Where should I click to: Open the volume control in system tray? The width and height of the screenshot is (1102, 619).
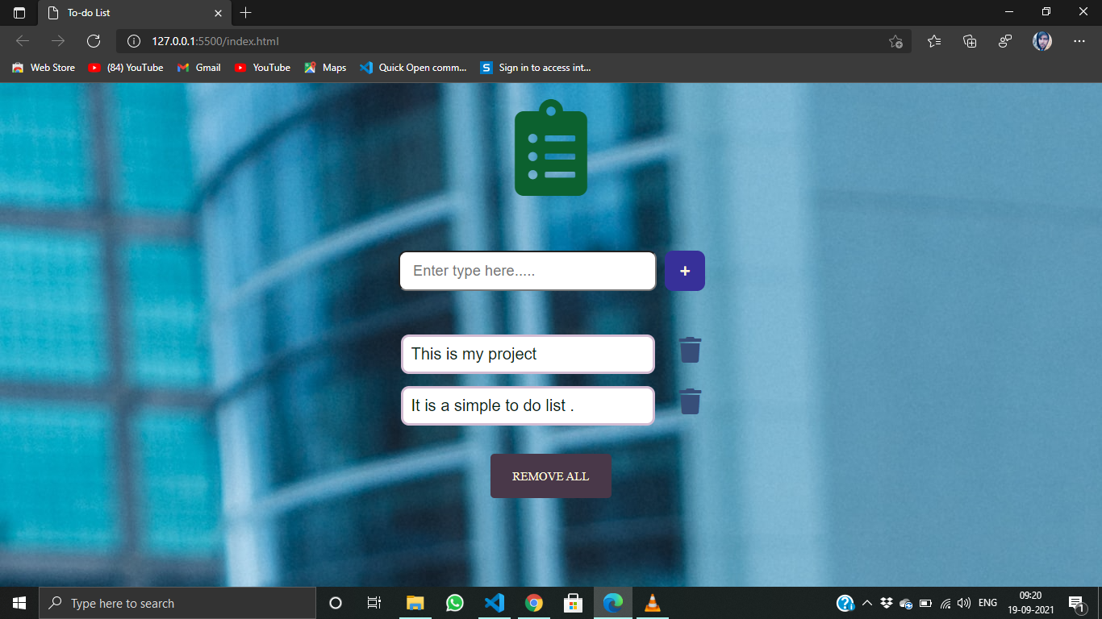963,603
